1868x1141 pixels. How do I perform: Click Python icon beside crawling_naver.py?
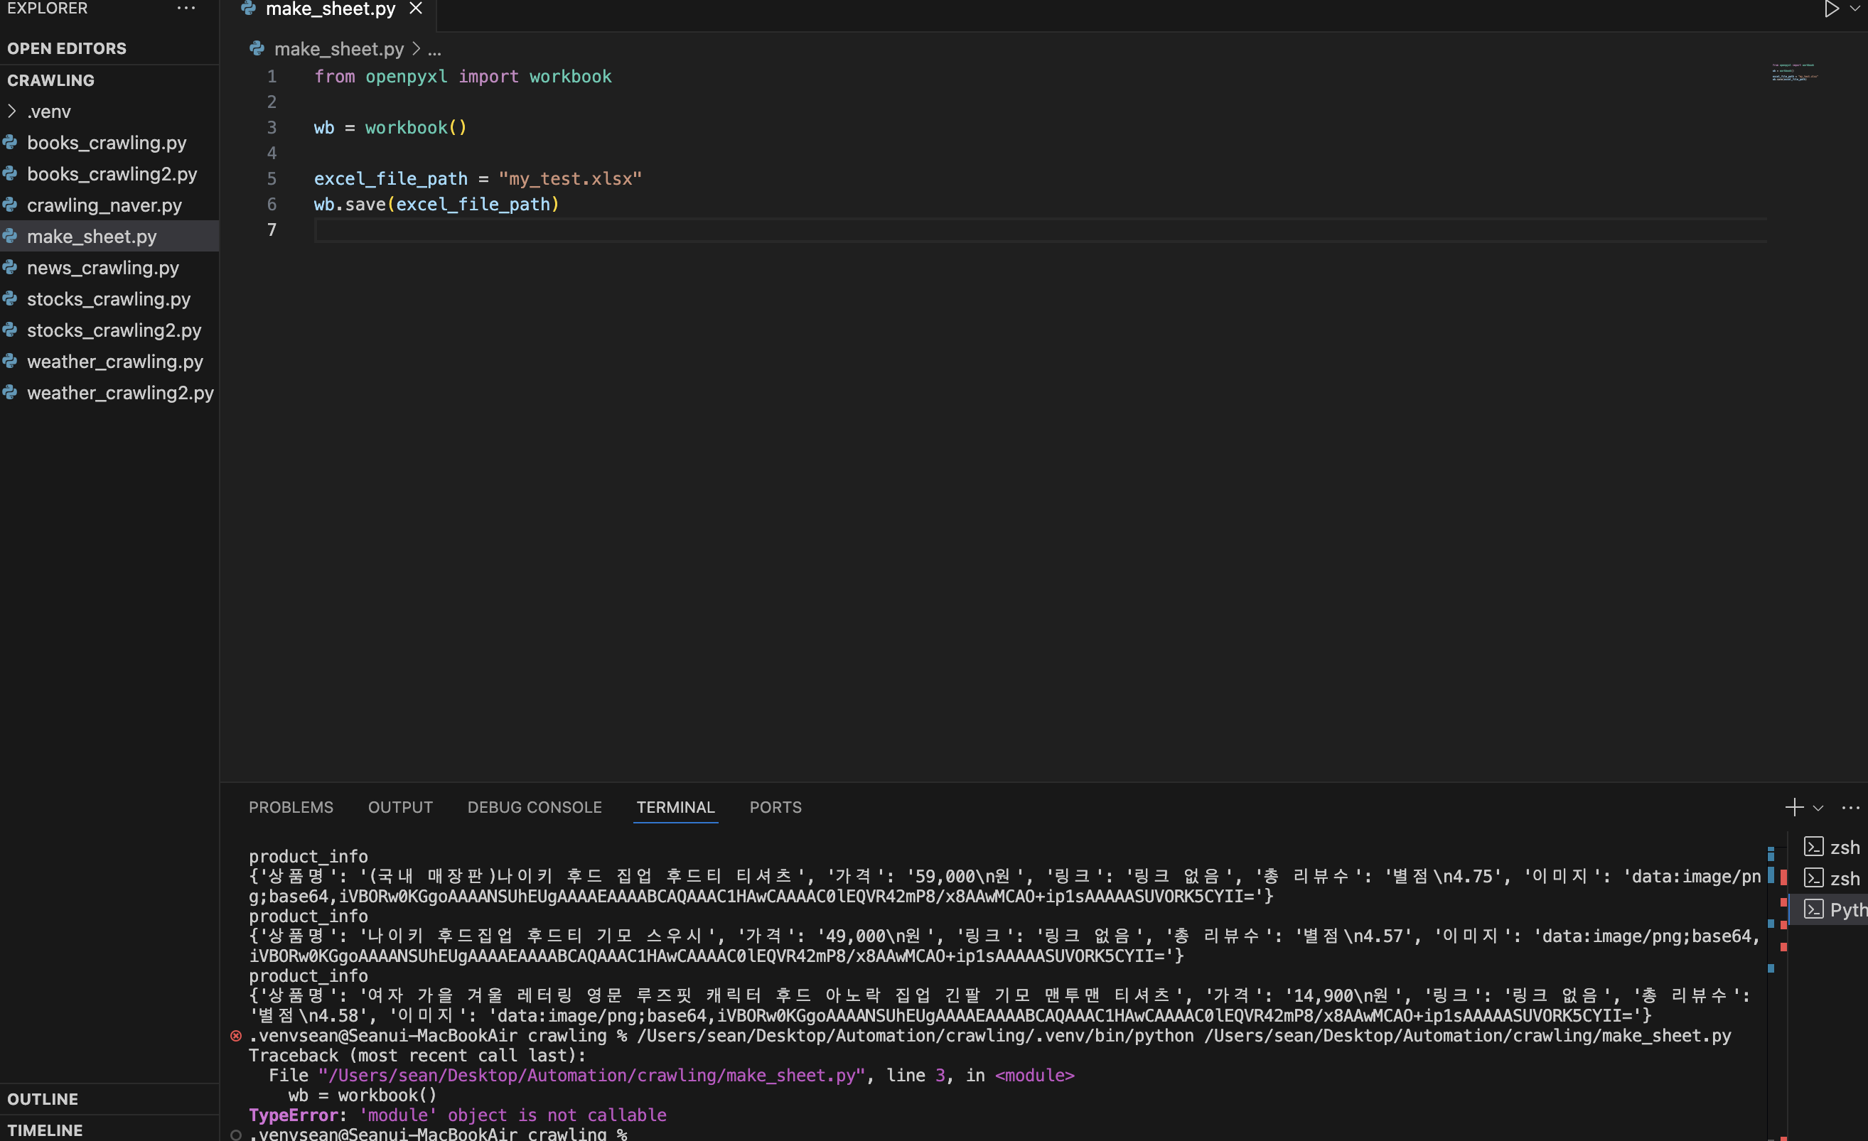pos(10,205)
